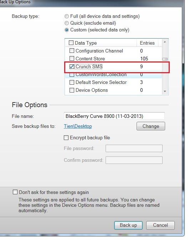Click the data list scroll down arrow
This screenshot has width=189, height=240.
[165, 91]
